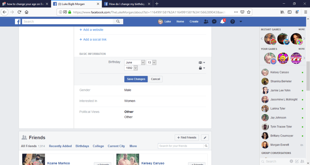Open chat options gear icon
The width and height of the screenshot is (310, 165).
coord(291,161)
